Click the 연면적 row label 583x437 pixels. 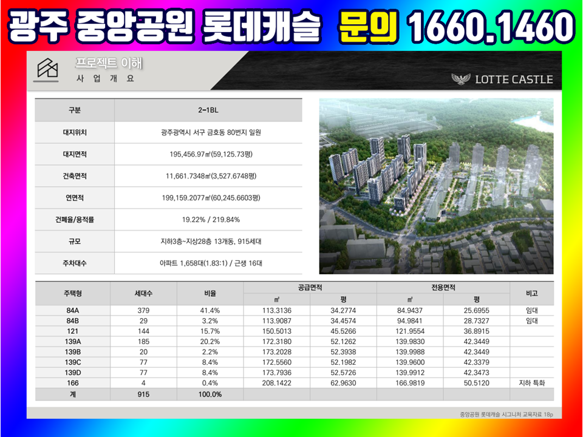pos(74,198)
